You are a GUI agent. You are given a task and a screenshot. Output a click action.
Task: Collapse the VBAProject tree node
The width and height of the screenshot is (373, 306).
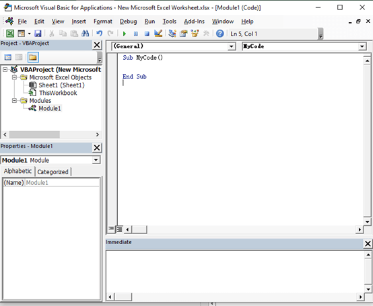[5, 70]
